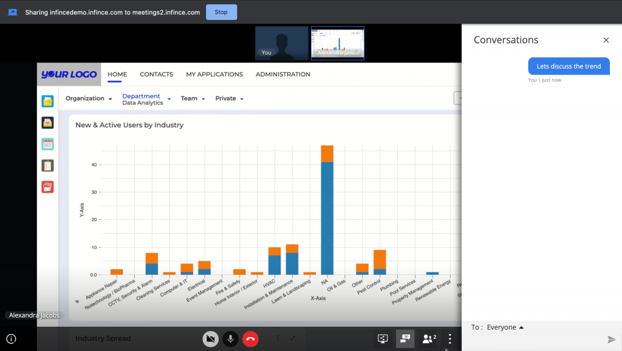Image resolution: width=622 pixels, height=351 pixels.
Task: Open the participants list icon
Action: pos(429,339)
